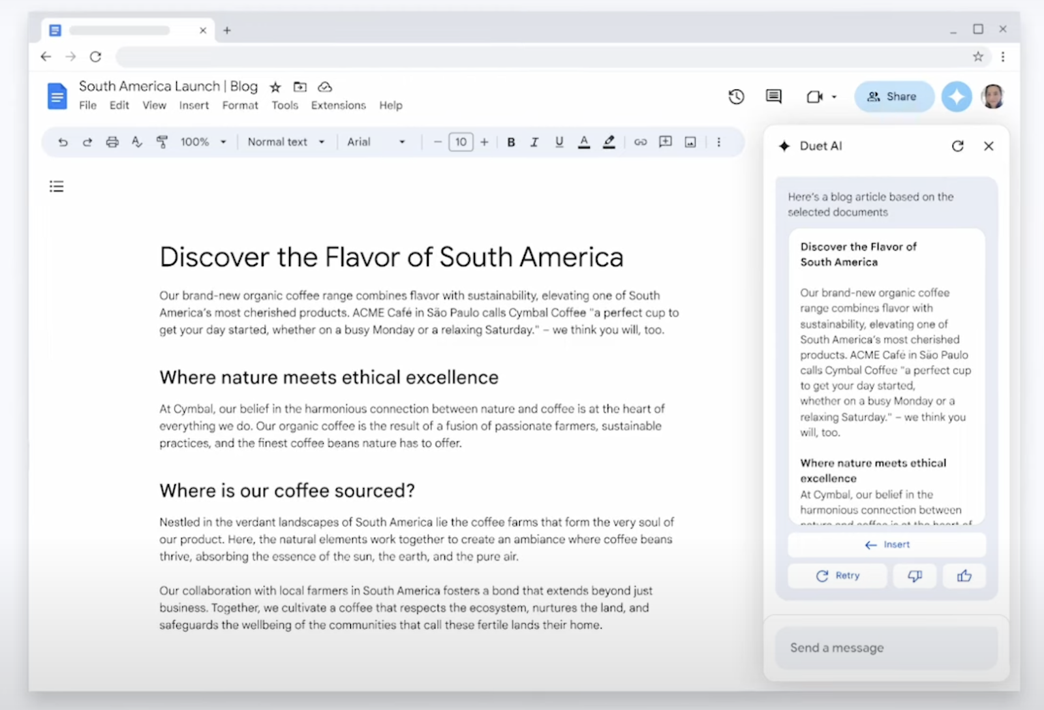Reload the browser page
1044x710 pixels.
point(95,57)
